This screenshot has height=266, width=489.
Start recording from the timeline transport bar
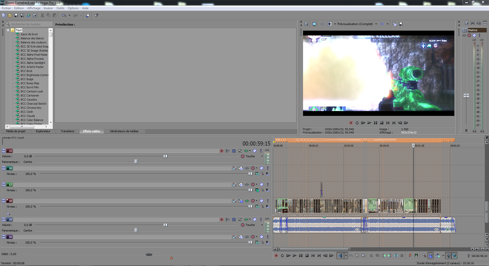click(x=276, y=256)
